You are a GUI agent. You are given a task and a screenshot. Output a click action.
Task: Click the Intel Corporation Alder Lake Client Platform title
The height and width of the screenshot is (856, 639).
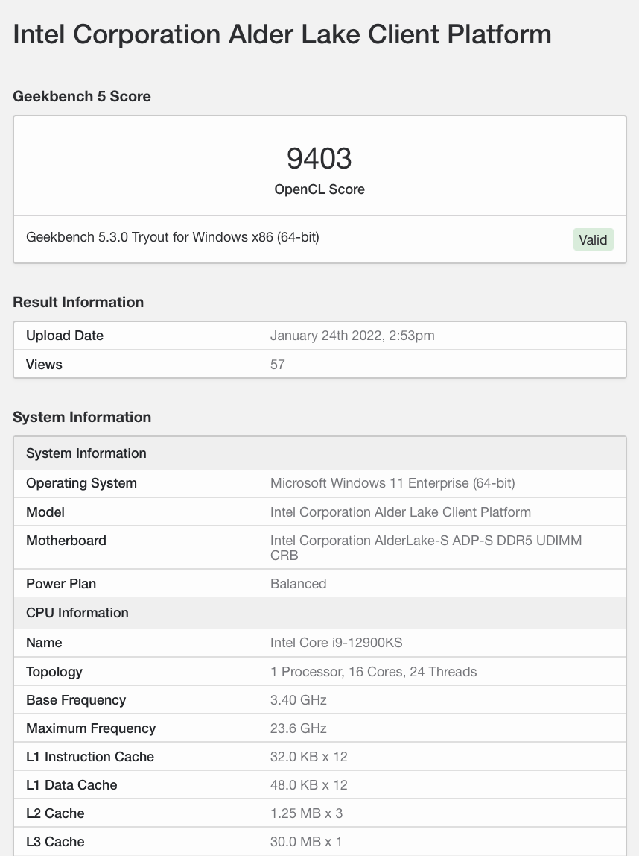click(281, 34)
